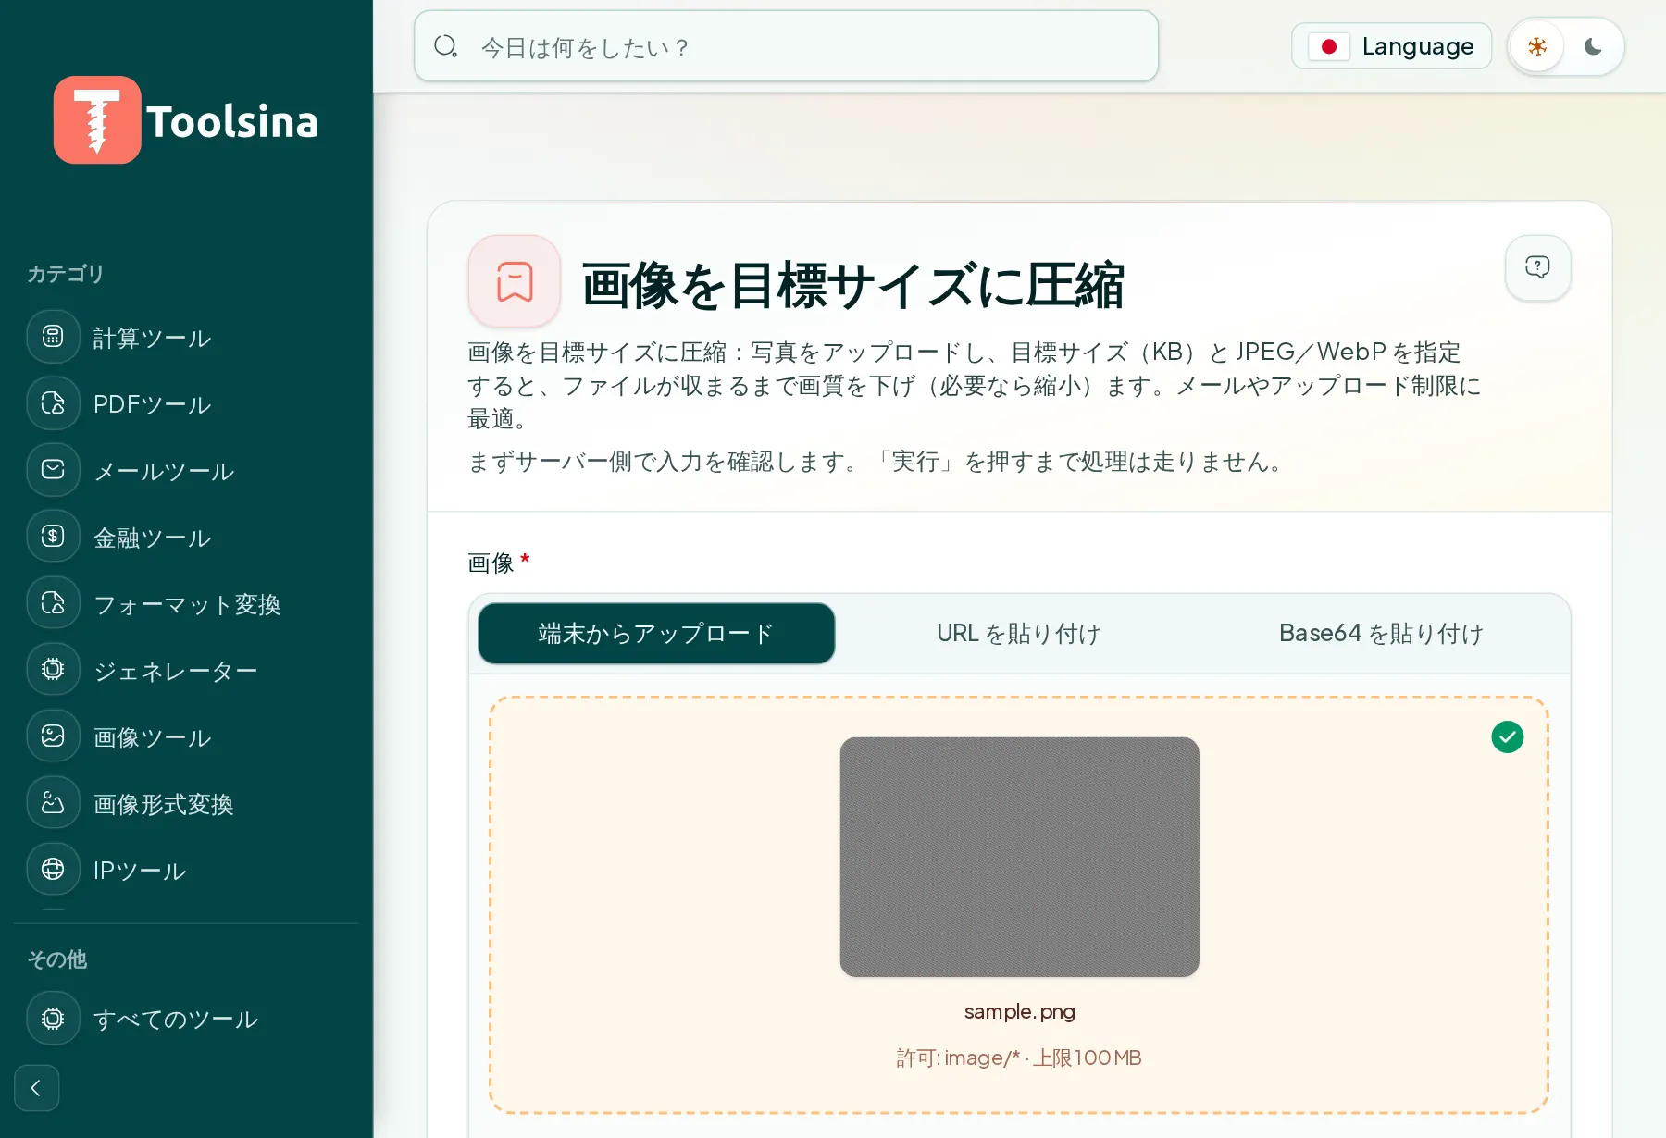The image size is (1666, 1138).
Task: Open the 金融ツール category
Action: [152, 538]
